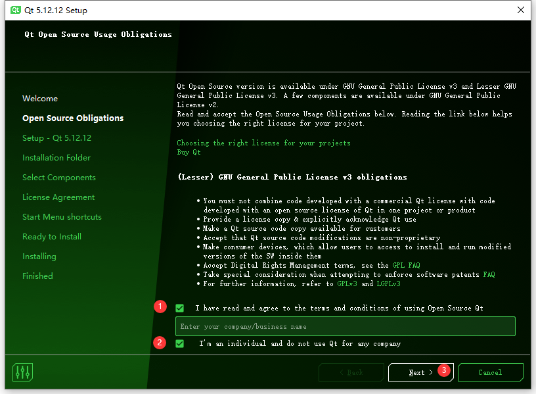Screen dimensions: 536x394
Task: Click the disabled Back button
Action: pyautogui.click(x=351, y=372)
